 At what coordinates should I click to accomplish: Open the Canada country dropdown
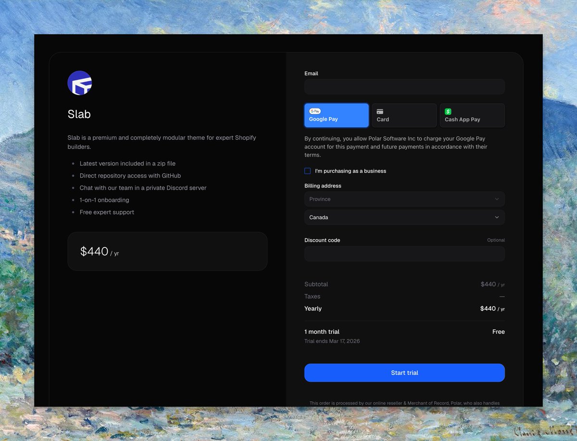click(x=404, y=217)
